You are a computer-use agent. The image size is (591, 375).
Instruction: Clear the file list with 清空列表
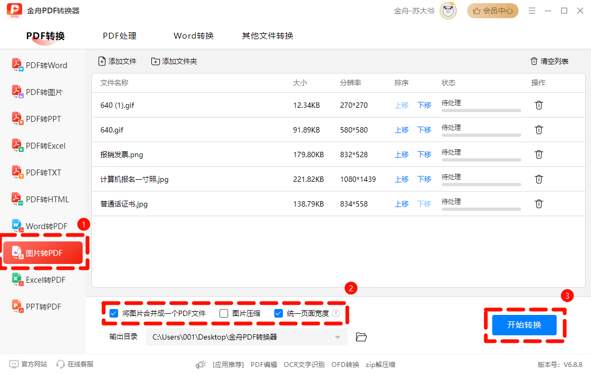tap(550, 61)
